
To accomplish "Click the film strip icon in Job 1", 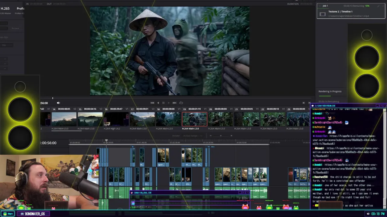I will [323, 14].
